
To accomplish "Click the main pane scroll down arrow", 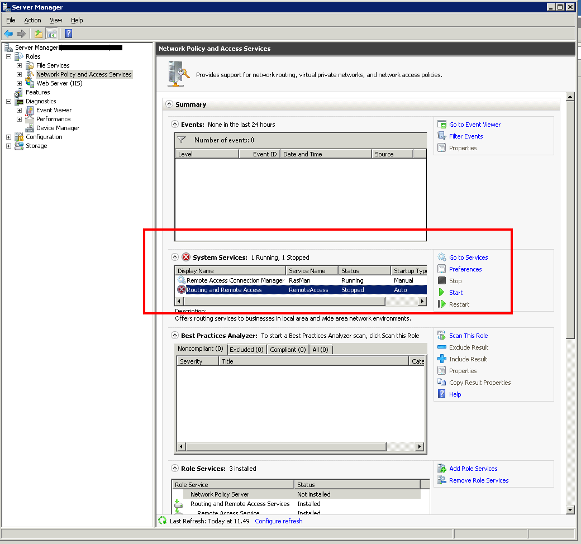I will tap(570, 510).
